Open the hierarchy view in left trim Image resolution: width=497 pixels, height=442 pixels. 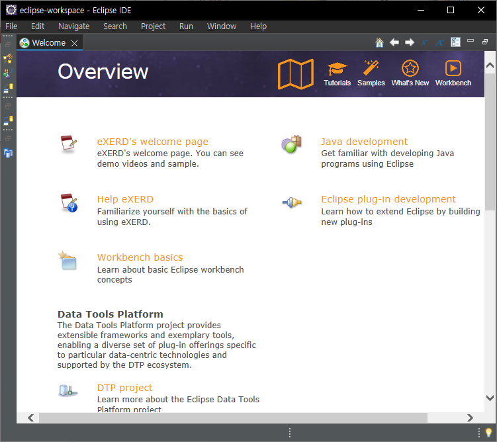[8, 58]
